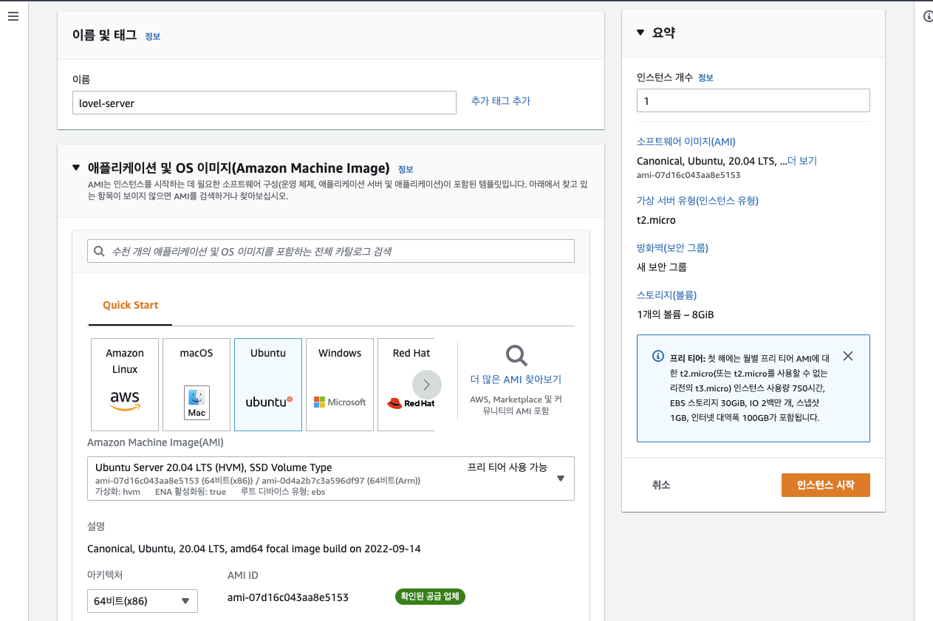This screenshot has width=933, height=621.
Task: Close the free tier notice
Action: (x=848, y=356)
